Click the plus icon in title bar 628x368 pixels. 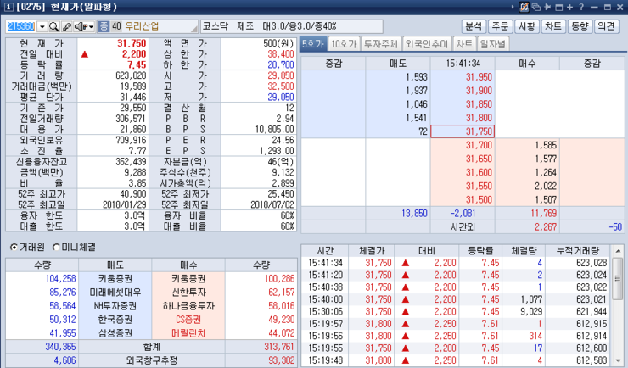[x=570, y=7]
